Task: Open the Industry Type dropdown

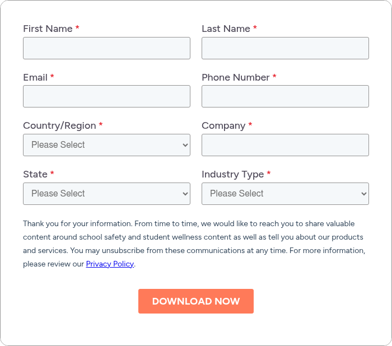Action: (285, 194)
